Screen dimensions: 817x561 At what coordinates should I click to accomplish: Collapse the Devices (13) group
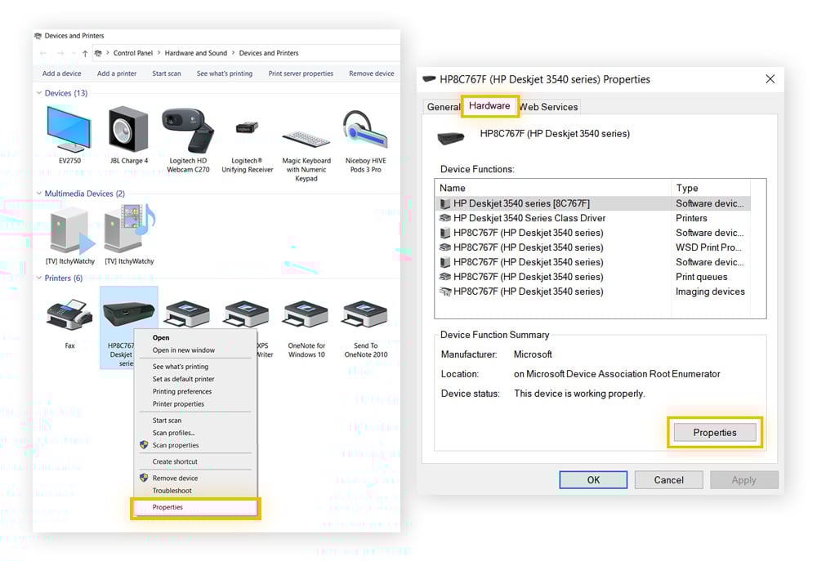click(38, 93)
